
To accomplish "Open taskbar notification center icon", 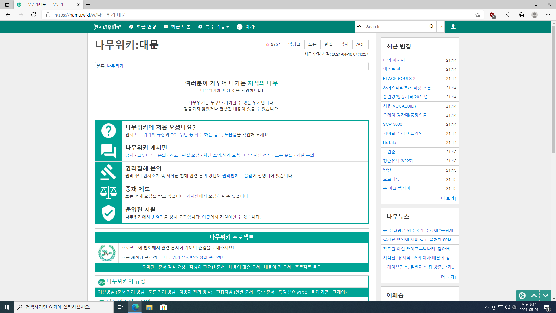I will tap(547, 307).
